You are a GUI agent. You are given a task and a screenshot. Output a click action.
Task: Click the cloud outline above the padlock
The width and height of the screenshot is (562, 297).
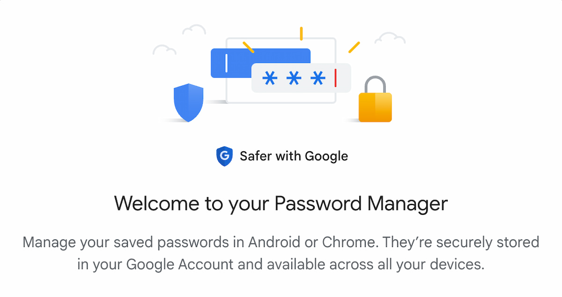coord(390,37)
